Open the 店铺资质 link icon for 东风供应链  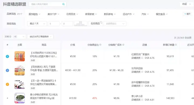(142, 72)
